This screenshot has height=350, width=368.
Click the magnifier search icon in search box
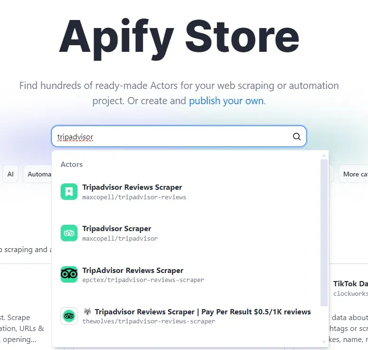[x=297, y=136]
